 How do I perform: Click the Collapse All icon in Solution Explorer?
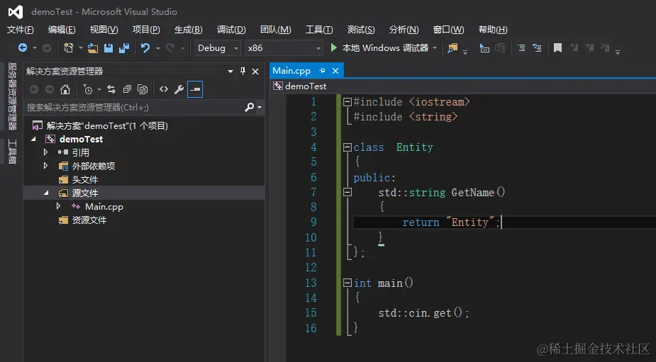[x=127, y=89]
